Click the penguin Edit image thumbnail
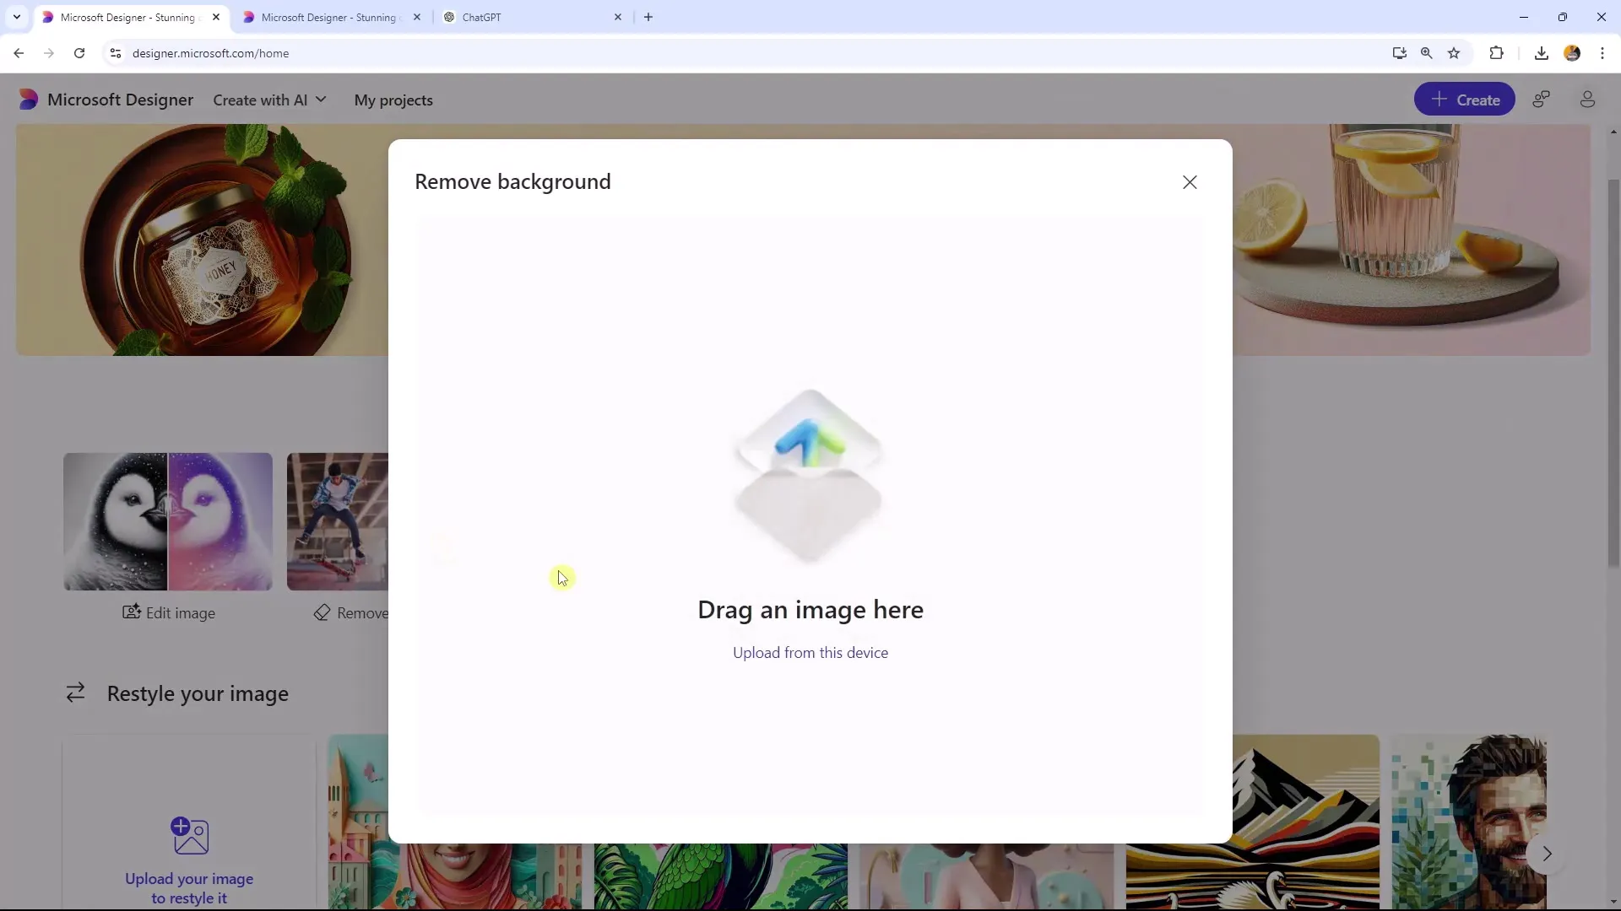 (168, 521)
